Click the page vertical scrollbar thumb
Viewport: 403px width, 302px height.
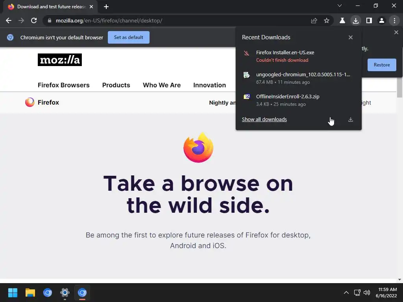(399, 87)
